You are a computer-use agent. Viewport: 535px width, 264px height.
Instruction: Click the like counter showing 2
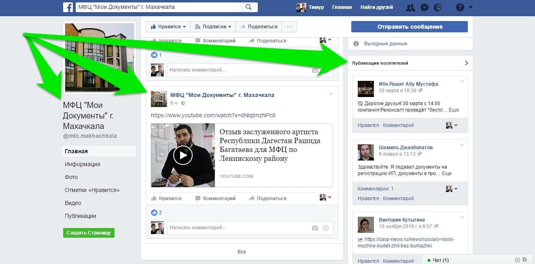coord(157,212)
